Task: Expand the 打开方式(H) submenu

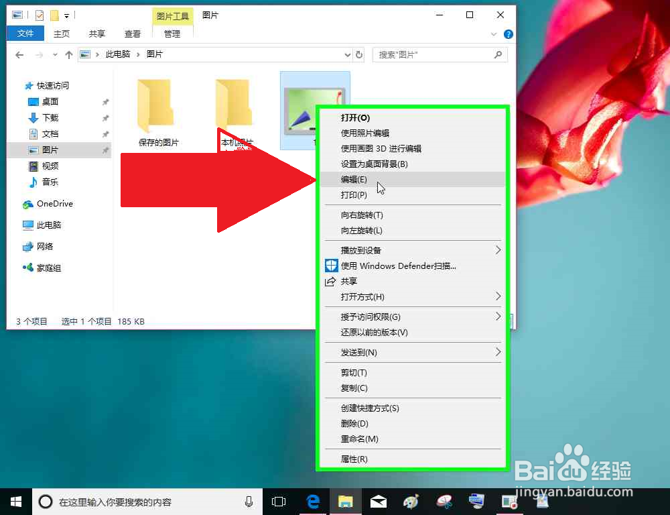Action: (x=412, y=296)
